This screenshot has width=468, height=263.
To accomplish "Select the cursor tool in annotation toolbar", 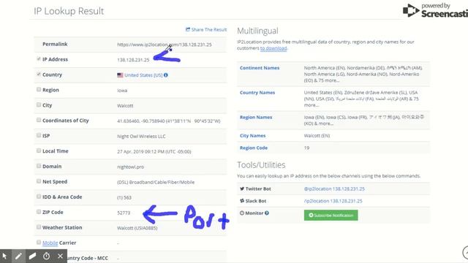I will (4, 256).
